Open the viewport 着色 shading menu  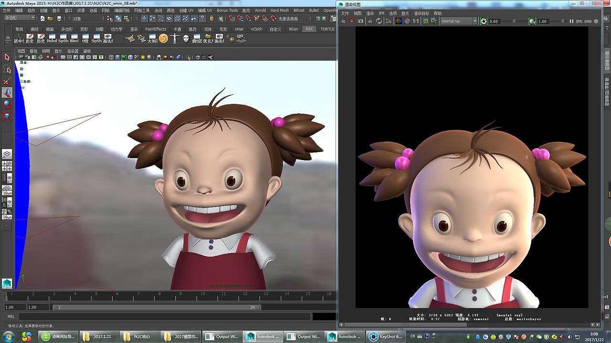click(x=33, y=51)
